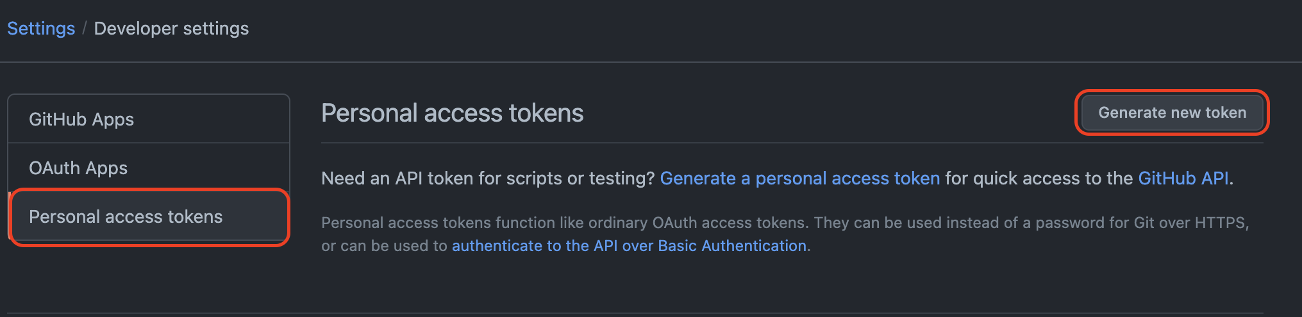The image size is (1302, 317).
Task: Click the breadcrumb slash separator
Action: [x=85, y=29]
